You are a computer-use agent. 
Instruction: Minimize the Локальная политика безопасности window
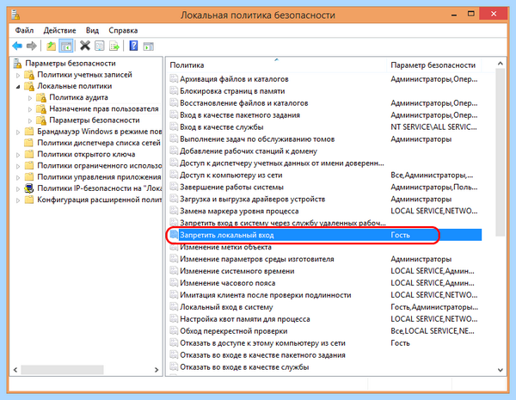454,15
